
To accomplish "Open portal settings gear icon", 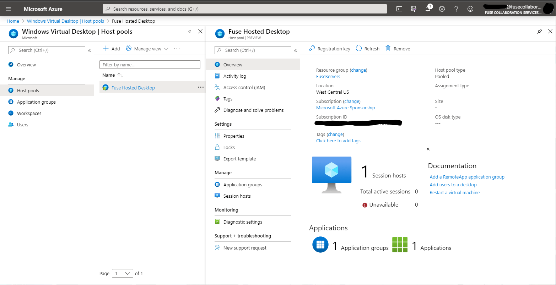I will 442,9.
